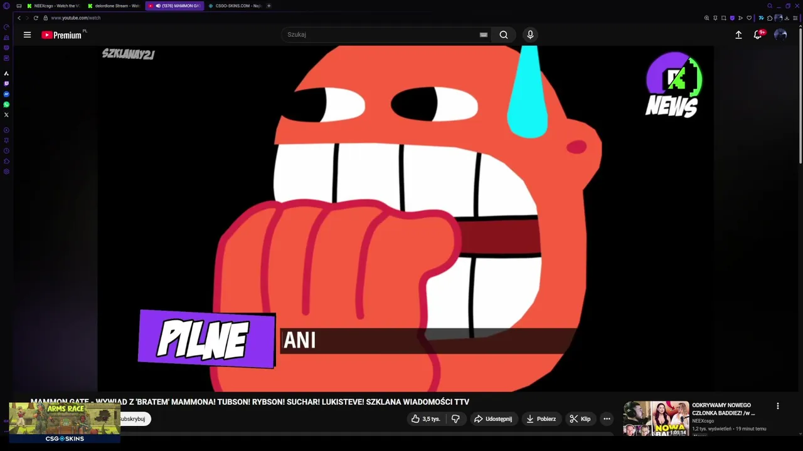The image size is (803, 451).
Task: Click the partially hidden Subskrybuj button
Action: [x=135, y=418]
